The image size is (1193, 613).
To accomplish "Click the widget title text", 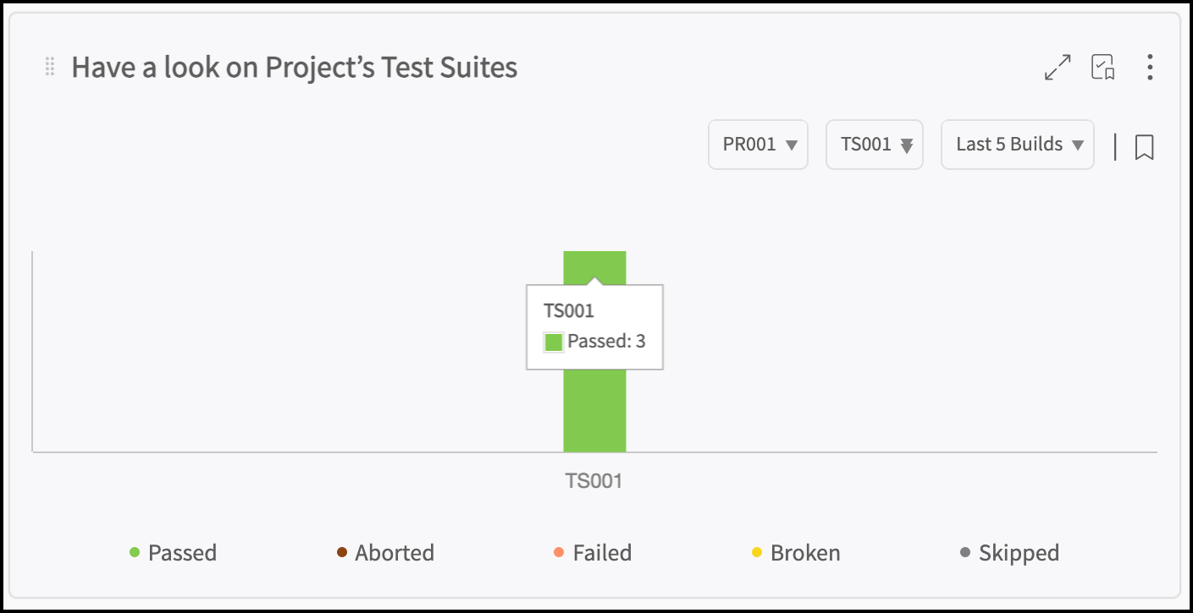I will click(x=295, y=67).
